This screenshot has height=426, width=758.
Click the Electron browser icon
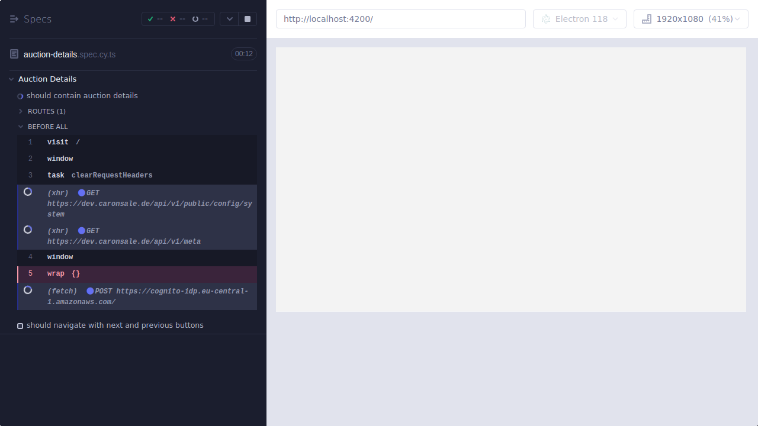tap(545, 18)
